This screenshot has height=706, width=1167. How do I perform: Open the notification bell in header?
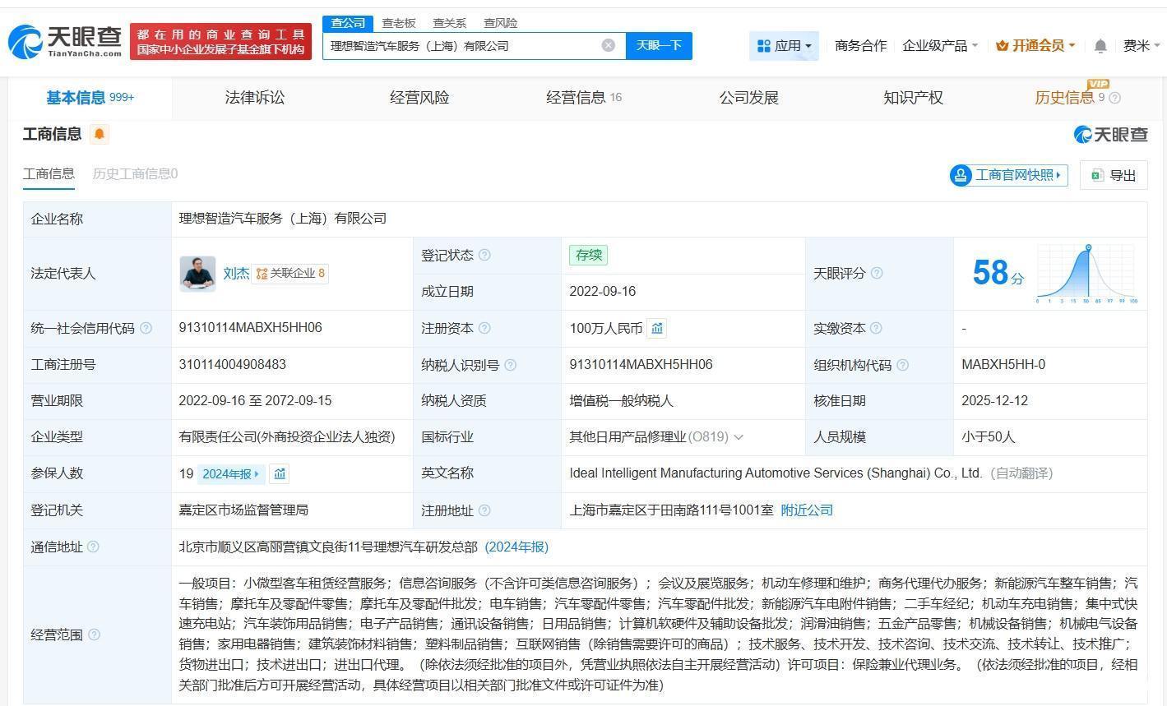1100,46
